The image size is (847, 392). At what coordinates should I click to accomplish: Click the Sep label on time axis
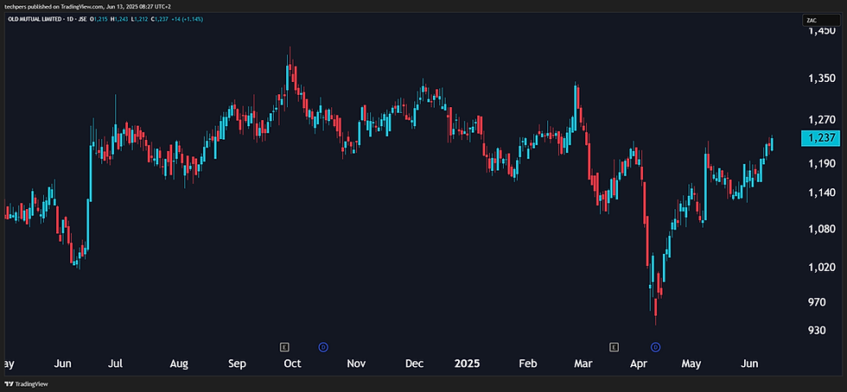pyautogui.click(x=238, y=364)
